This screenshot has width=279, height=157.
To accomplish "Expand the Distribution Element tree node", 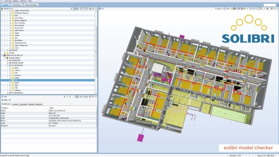I will [x=10, y=13].
